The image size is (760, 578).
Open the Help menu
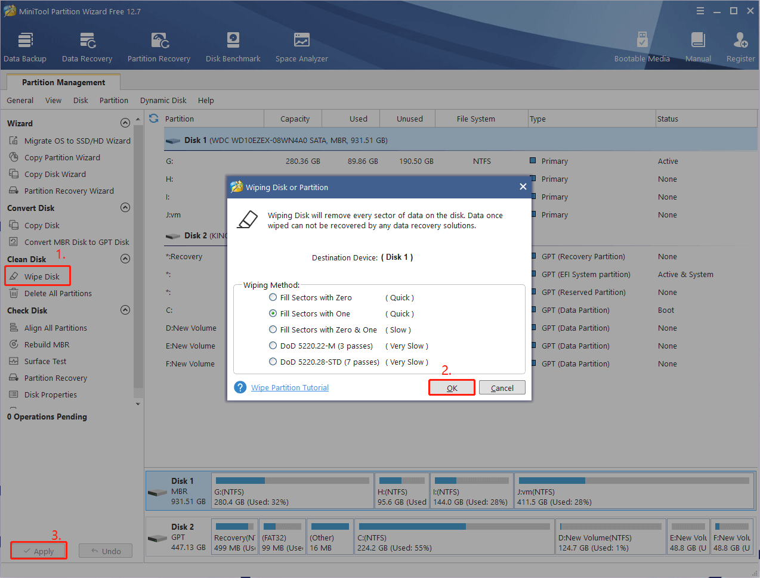click(x=206, y=100)
